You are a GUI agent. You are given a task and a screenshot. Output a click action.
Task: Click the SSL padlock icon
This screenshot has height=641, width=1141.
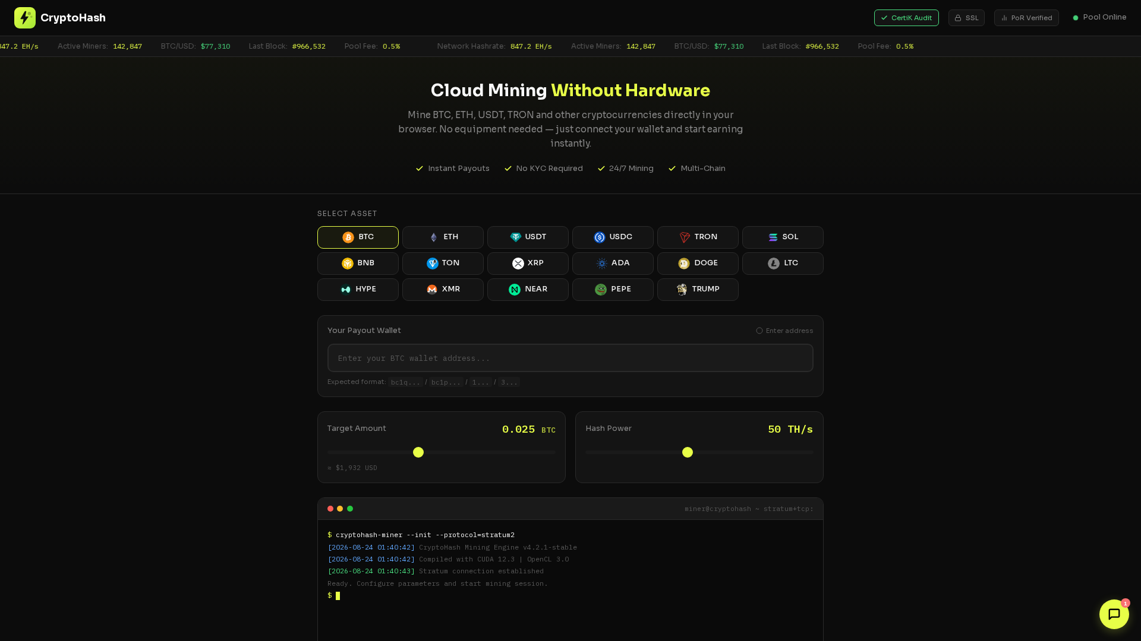point(958,18)
